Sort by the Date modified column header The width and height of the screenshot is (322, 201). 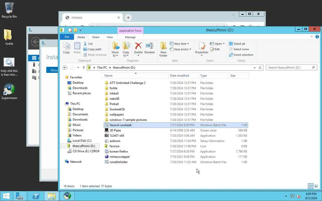pyautogui.click(x=183, y=76)
